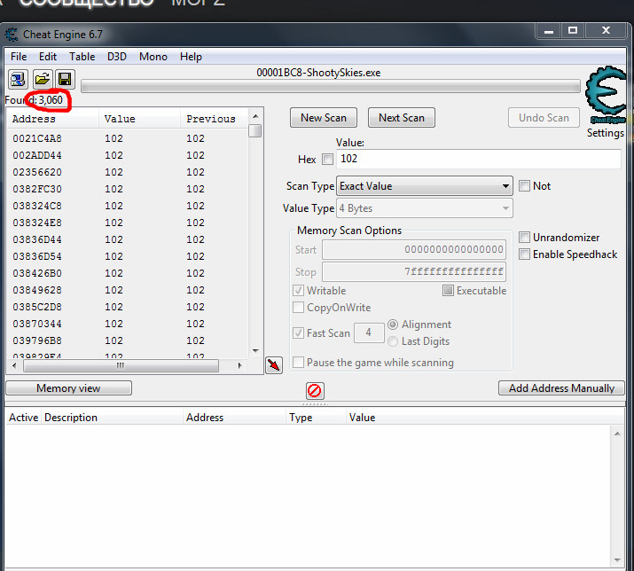Click the Cheat Engine title bar icon

12,35
